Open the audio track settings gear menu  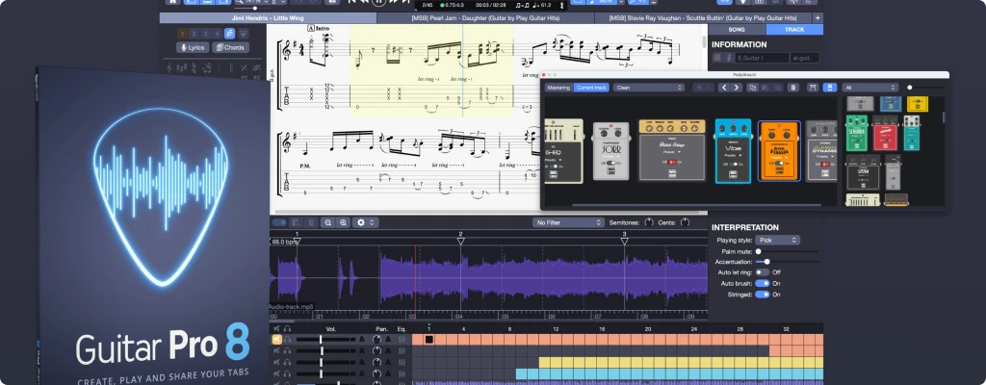coord(365,222)
